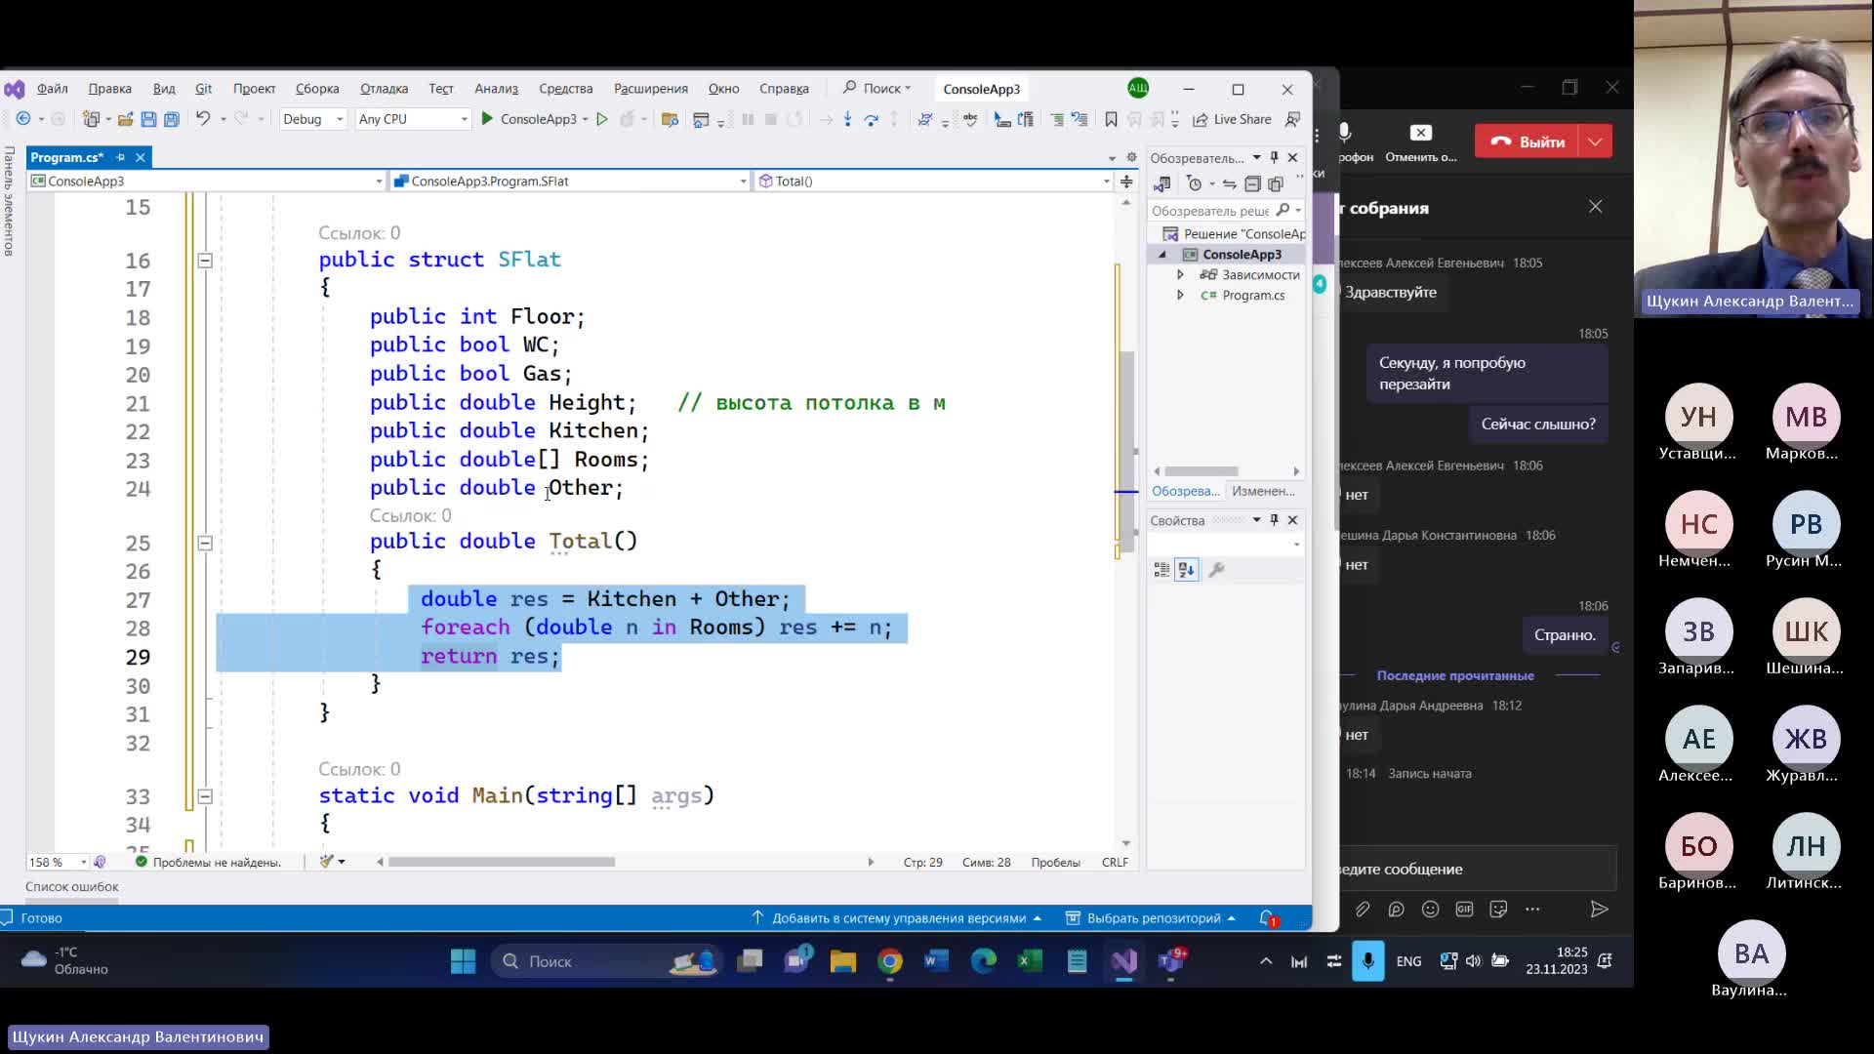
Task: Click the editor horizontal scrollbar thumb
Action: [502, 862]
